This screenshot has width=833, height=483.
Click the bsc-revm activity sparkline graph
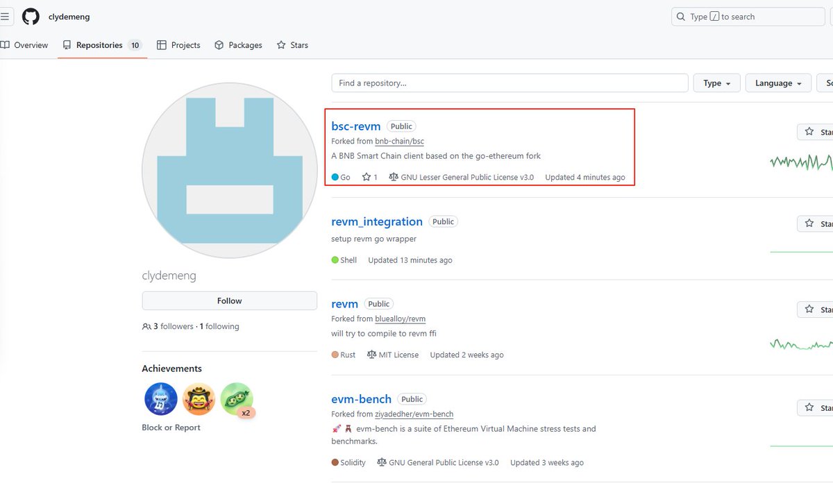[x=802, y=162]
